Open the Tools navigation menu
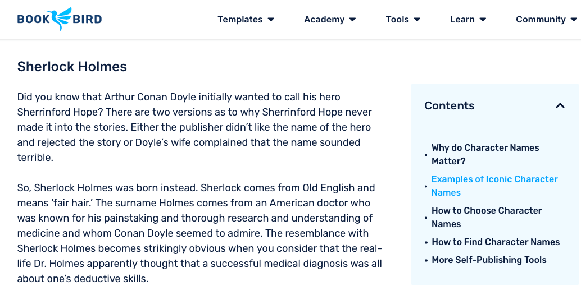The image size is (581, 286). coord(397,20)
